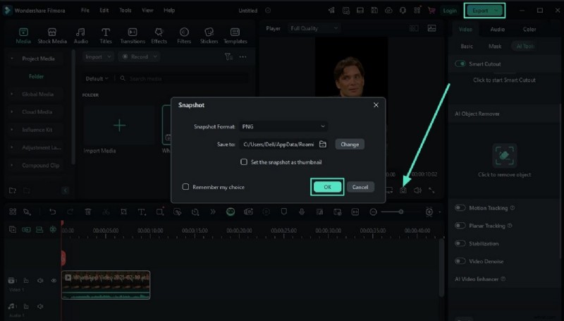Viewport: 564px width, 321px height.
Task: Click the AI object remover eraser icon
Action: [x=505, y=156]
